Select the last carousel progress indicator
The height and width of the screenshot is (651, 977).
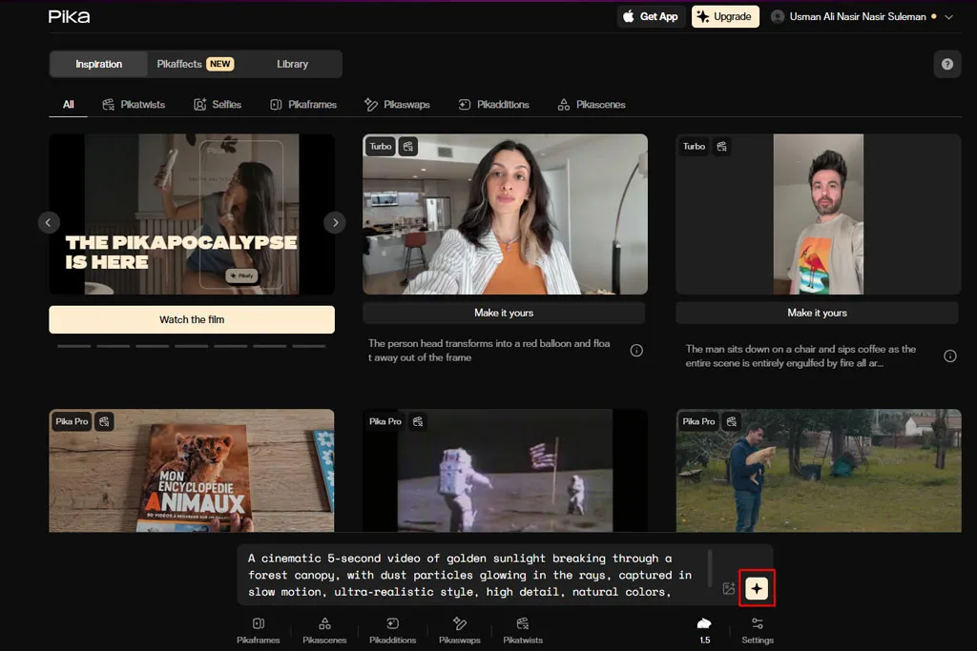[309, 346]
